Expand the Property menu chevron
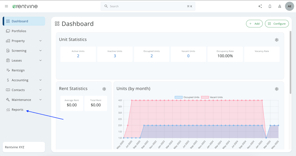Image resolution: width=296 pixels, height=156 pixels. pos(40,41)
